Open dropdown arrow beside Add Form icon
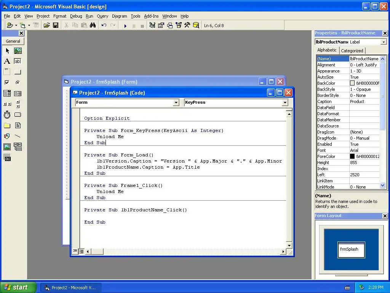 pyautogui.click(x=29, y=26)
